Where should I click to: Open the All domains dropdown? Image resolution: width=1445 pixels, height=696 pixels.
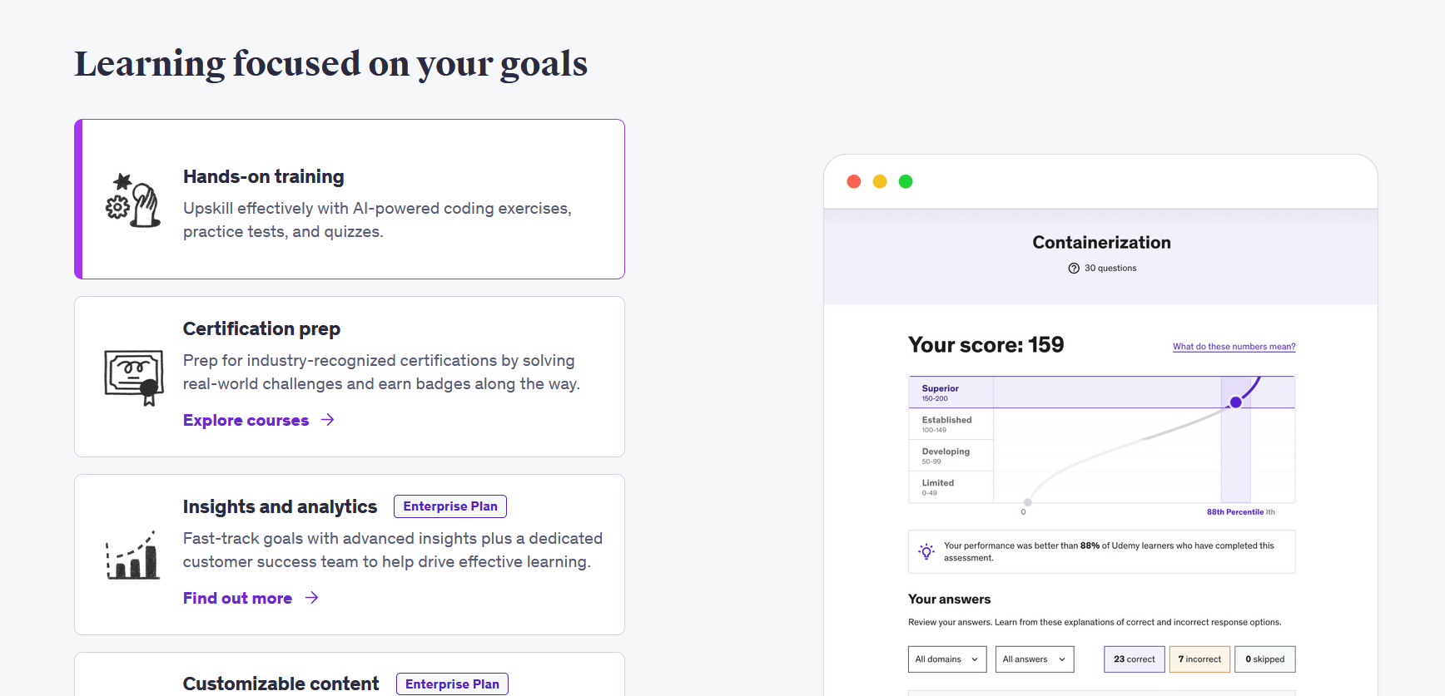(x=947, y=659)
